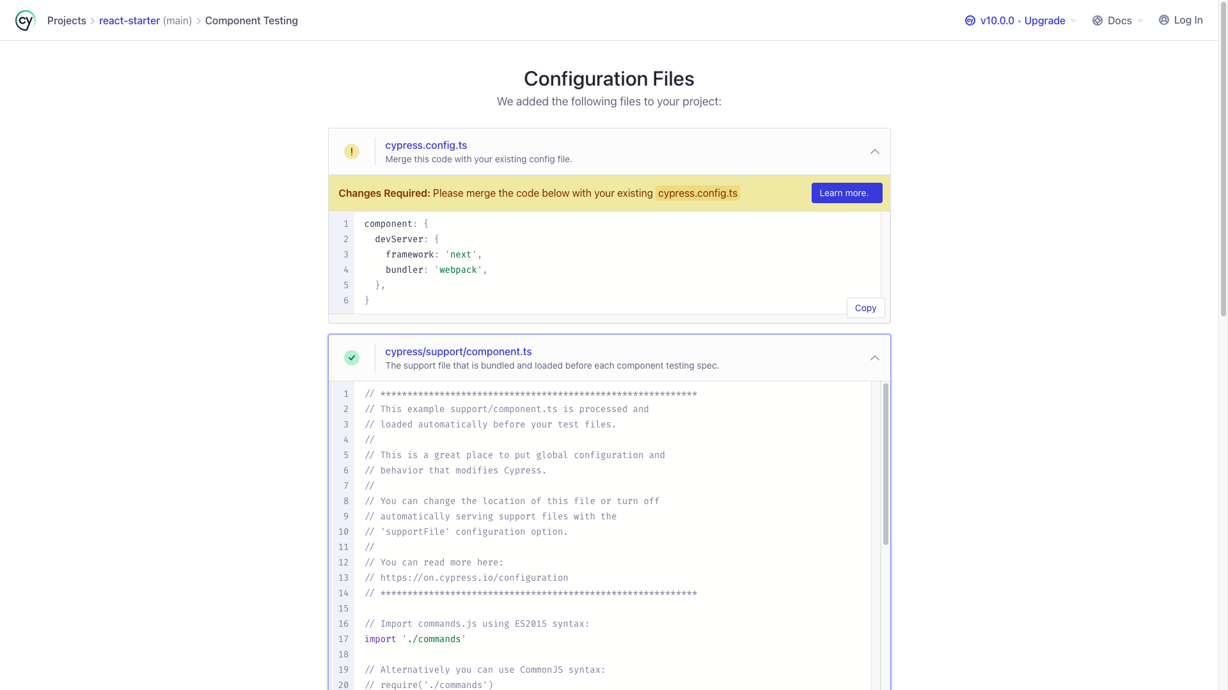Open the v10.0.0 Upgrade dropdown
Image resolution: width=1228 pixels, height=690 pixels.
click(x=1073, y=20)
